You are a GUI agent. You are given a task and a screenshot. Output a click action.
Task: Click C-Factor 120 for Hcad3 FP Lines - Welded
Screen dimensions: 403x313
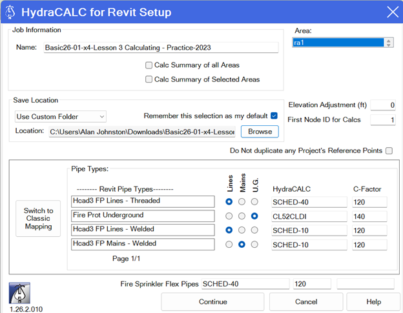coord(369,230)
